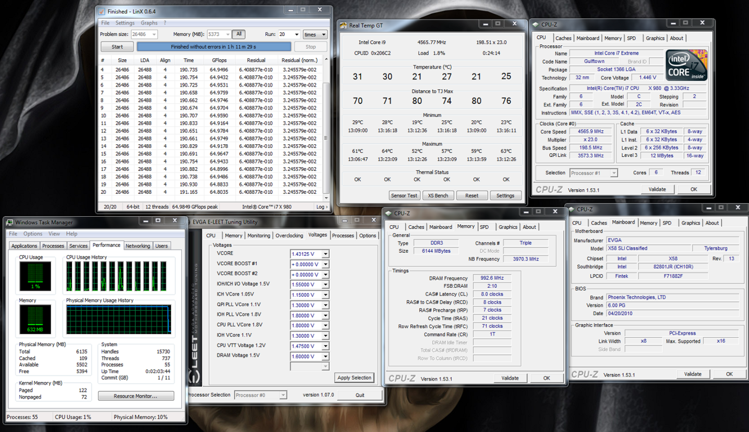Viewport: 749px width, 432px height.
Task: Open the Options tab in E-LEET
Action: coord(368,236)
